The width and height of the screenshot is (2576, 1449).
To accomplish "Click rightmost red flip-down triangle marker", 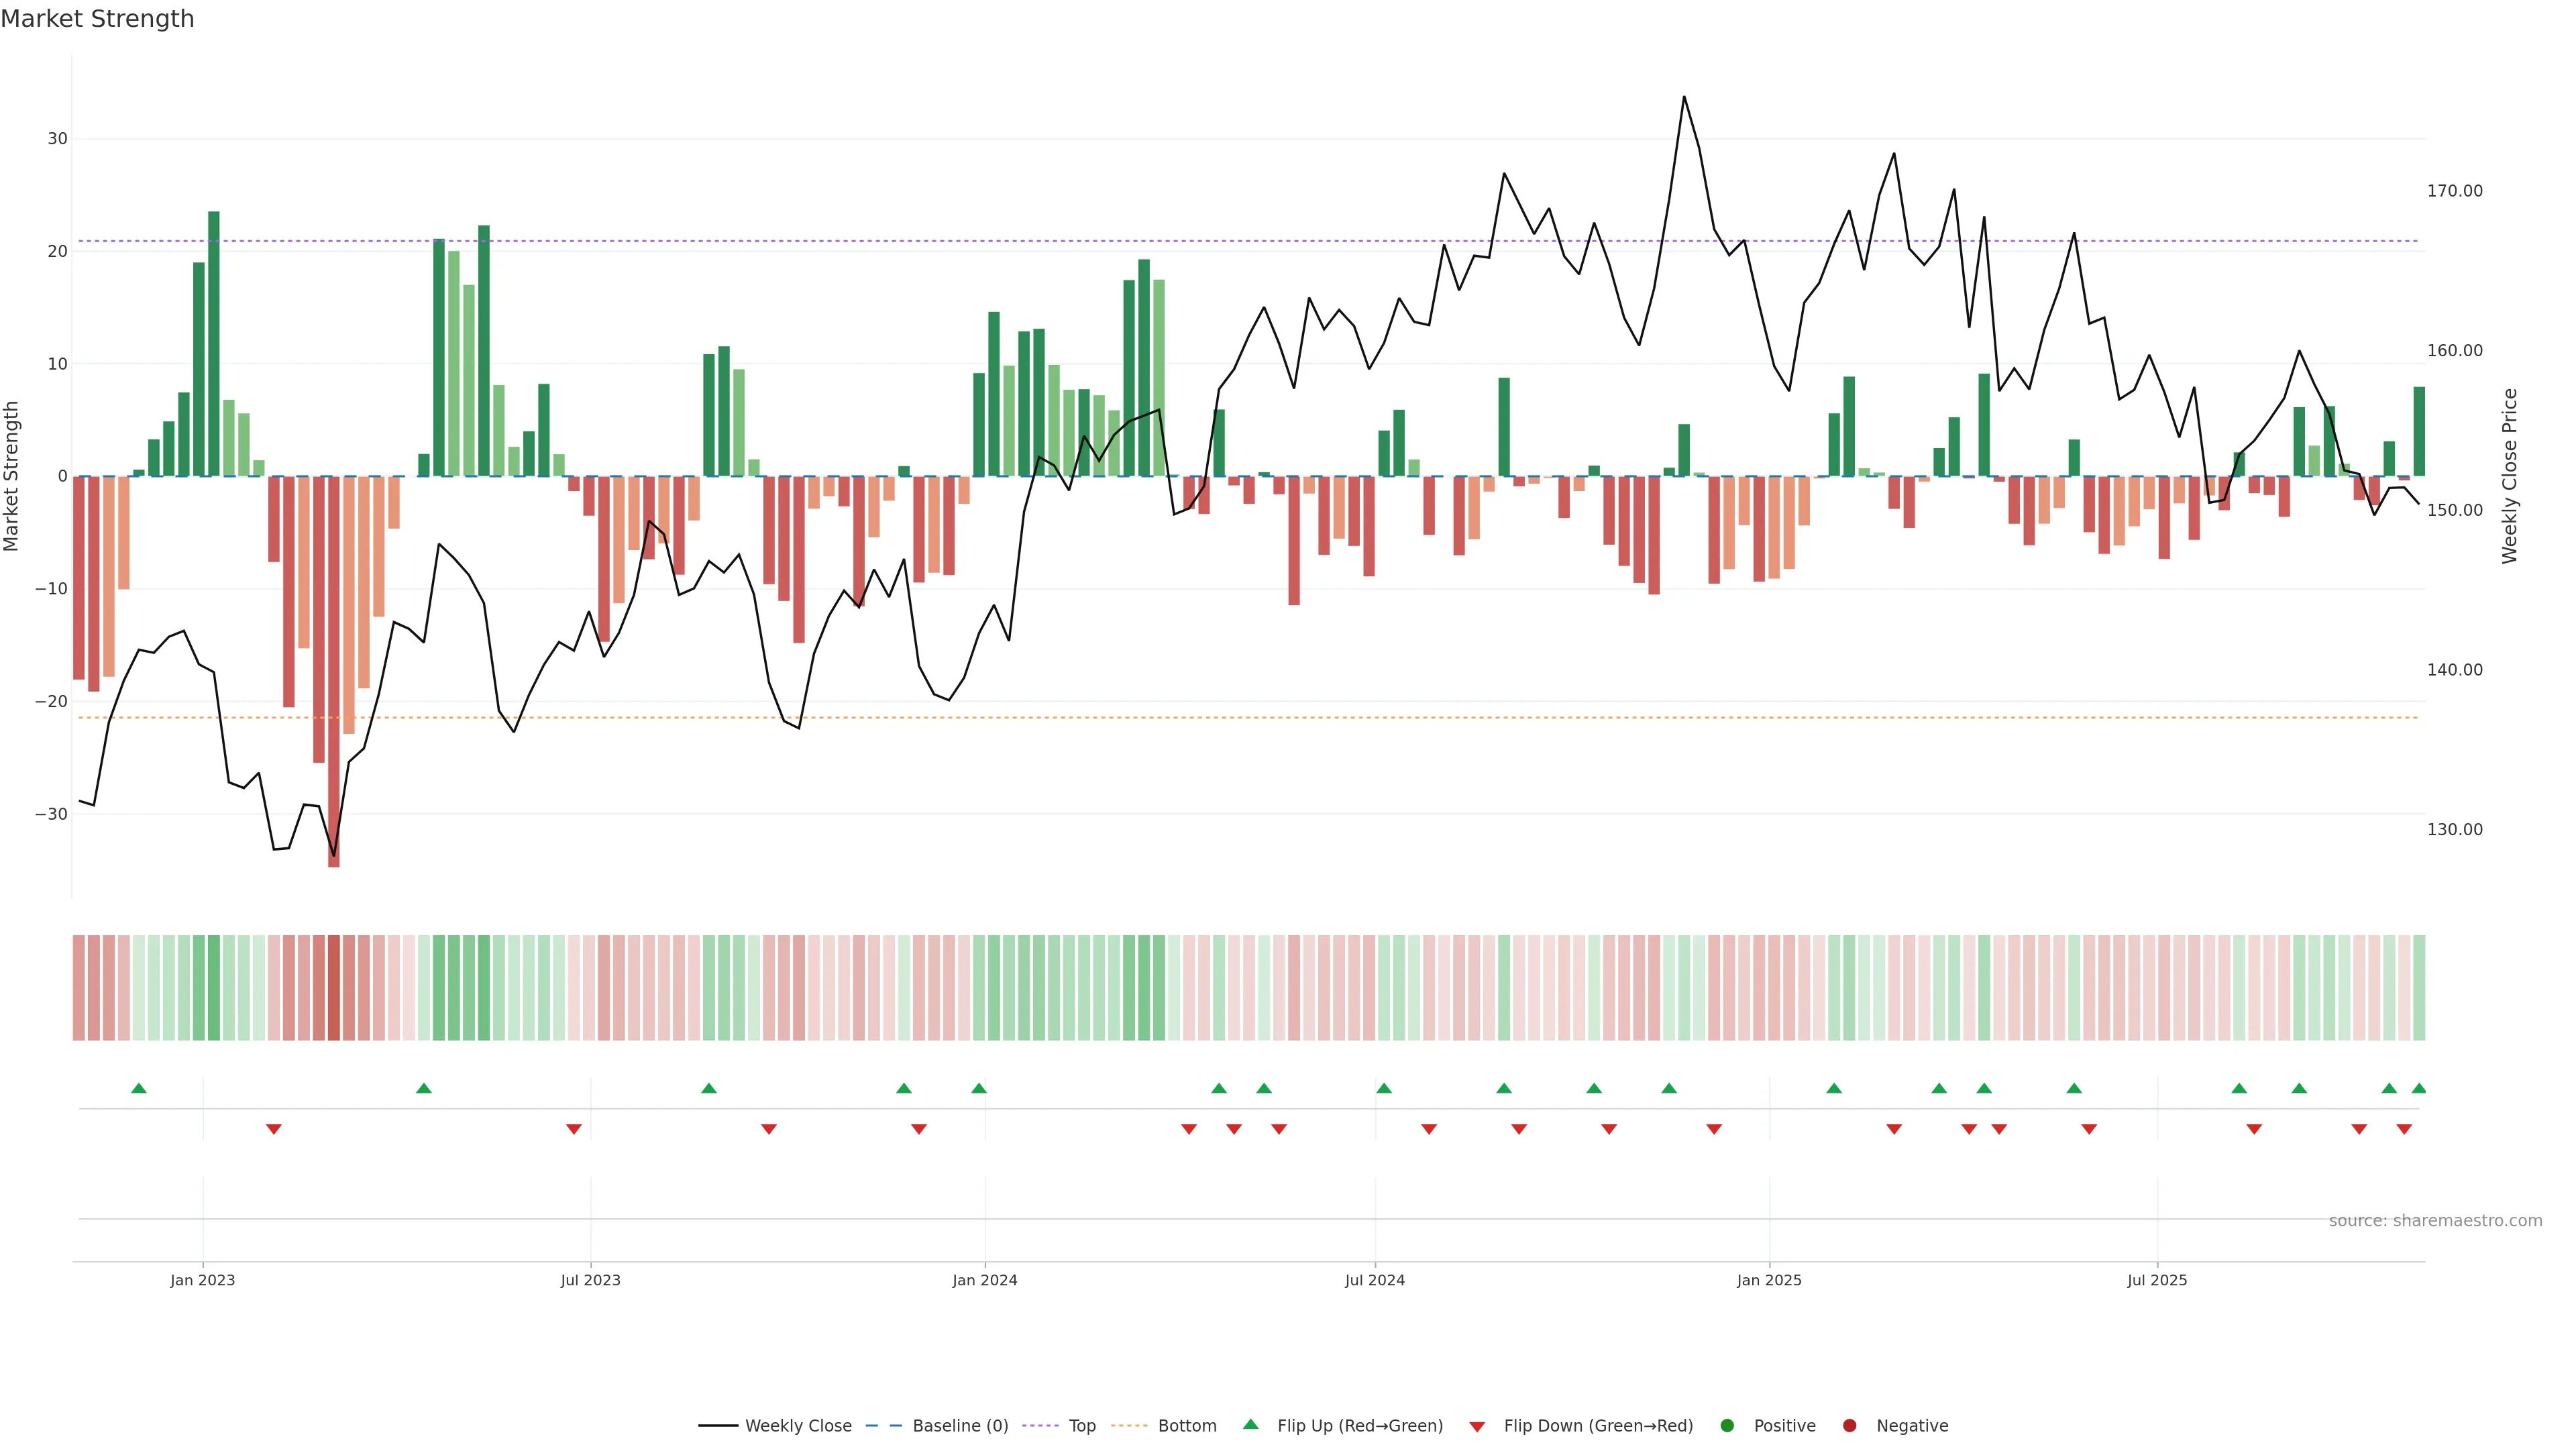I will click(2404, 1129).
